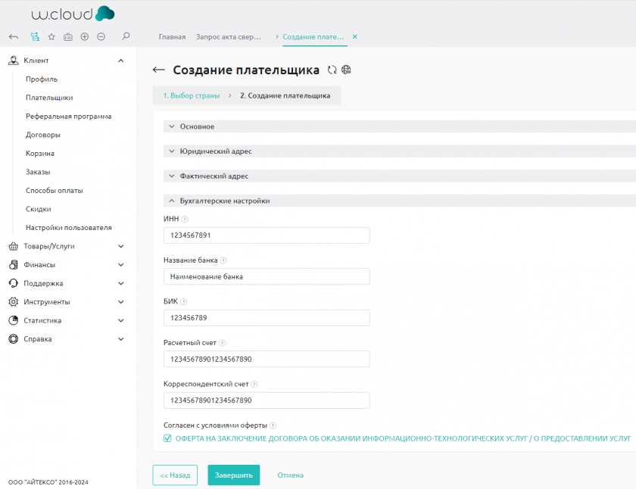This screenshot has height=489, width=636.
Task: Switch to the Главная tab
Action: (x=172, y=36)
